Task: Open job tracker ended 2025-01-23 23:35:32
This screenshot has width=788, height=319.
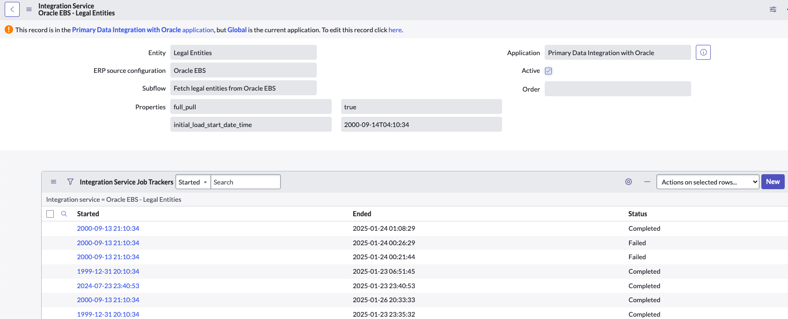Action: click(x=108, y=314)
